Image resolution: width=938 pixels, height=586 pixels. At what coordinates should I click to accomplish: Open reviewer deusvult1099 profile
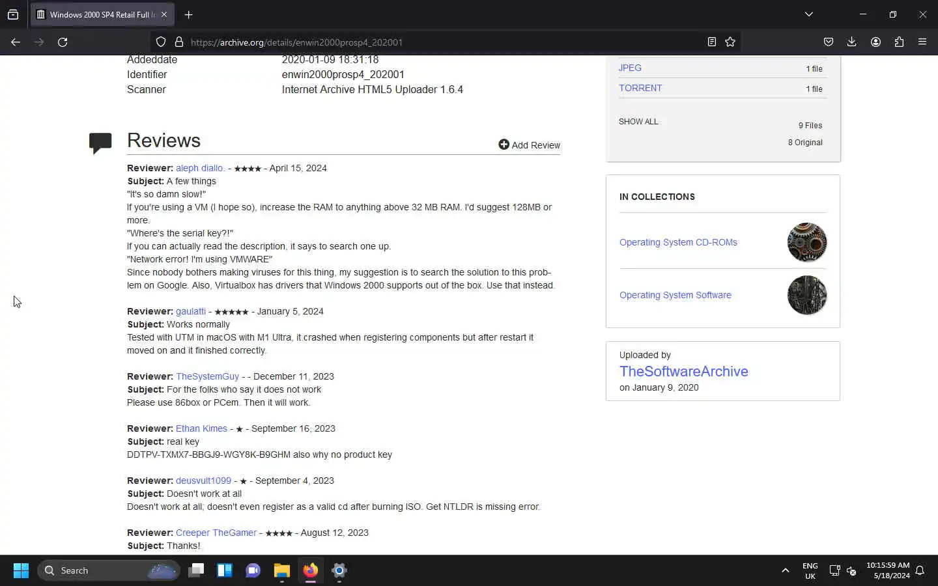click(x=203, y=481)
